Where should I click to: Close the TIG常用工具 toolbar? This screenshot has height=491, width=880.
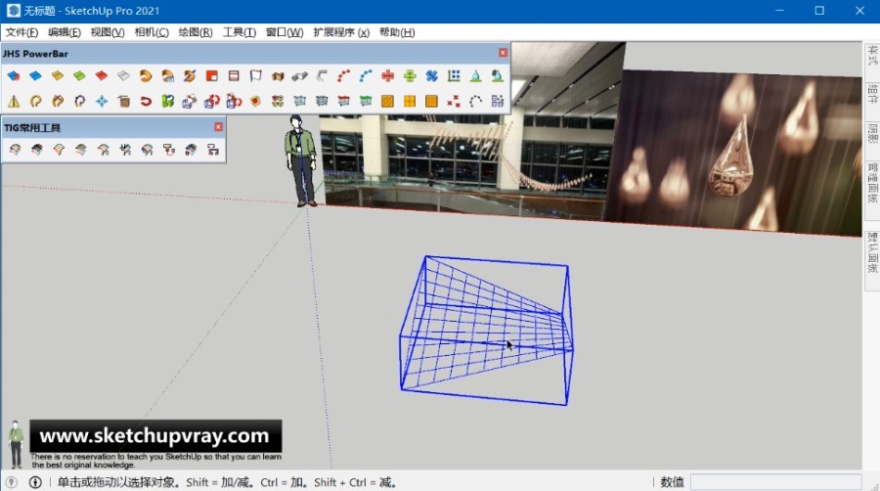218,127
